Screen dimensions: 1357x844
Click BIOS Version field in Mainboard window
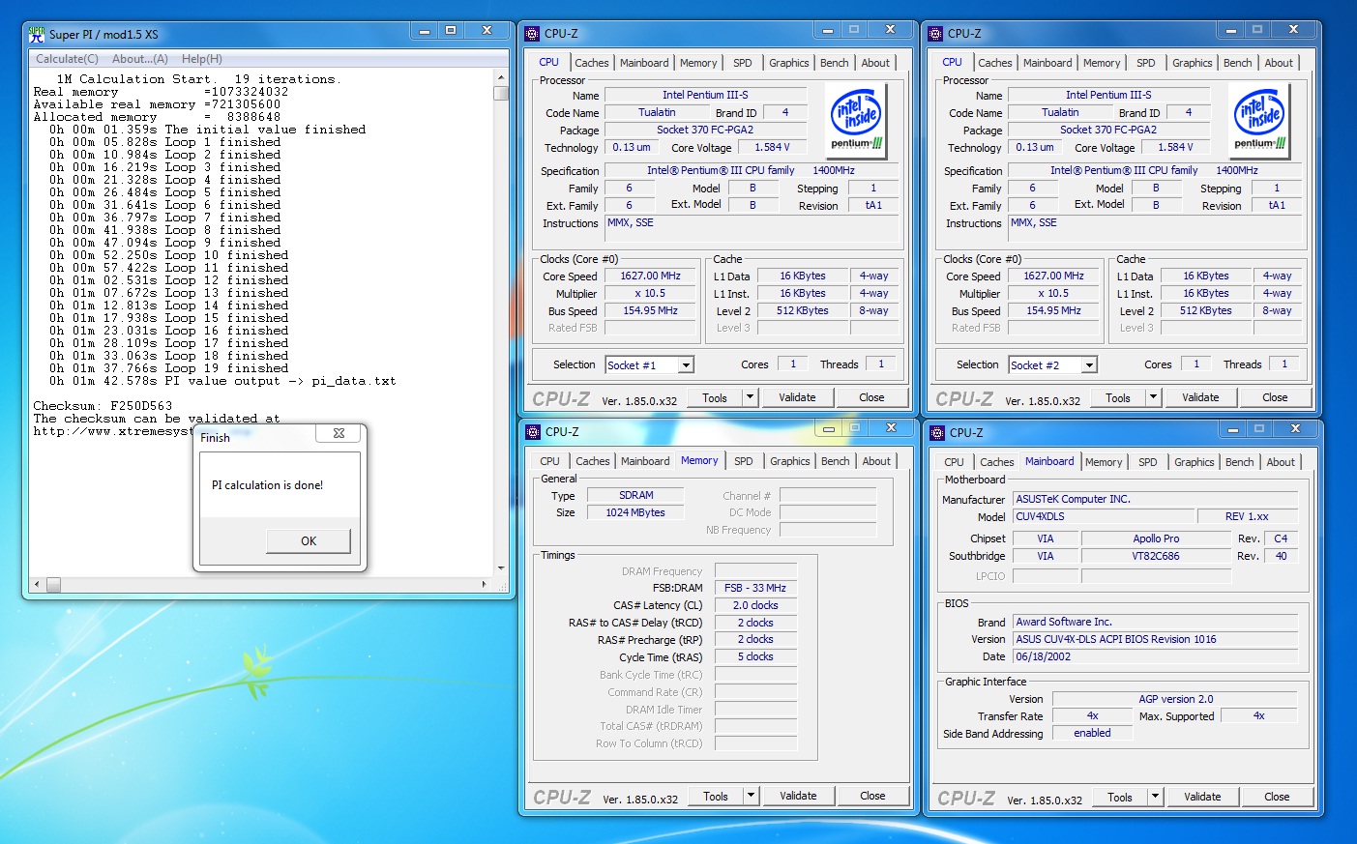click(x=1156, y=639)
